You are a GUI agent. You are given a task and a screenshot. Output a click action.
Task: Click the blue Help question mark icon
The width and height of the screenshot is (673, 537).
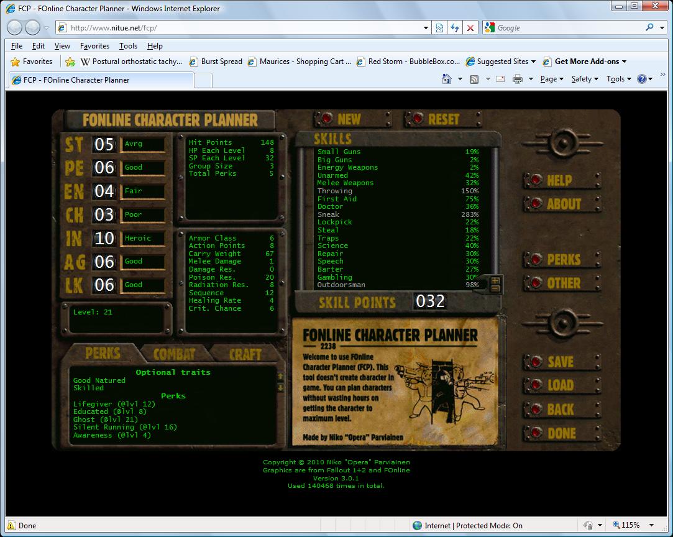click(642, 79)
